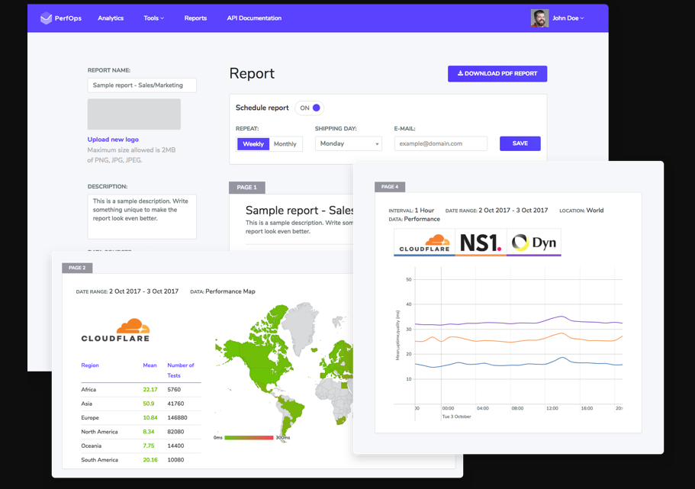Click the PerfOps logo icon
This screenshot has height=489, width=695.
pyautogui.click(x=46, y=18)
